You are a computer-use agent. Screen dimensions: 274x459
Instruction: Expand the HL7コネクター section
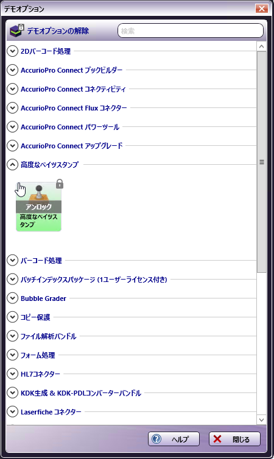[x=12, y=374]
